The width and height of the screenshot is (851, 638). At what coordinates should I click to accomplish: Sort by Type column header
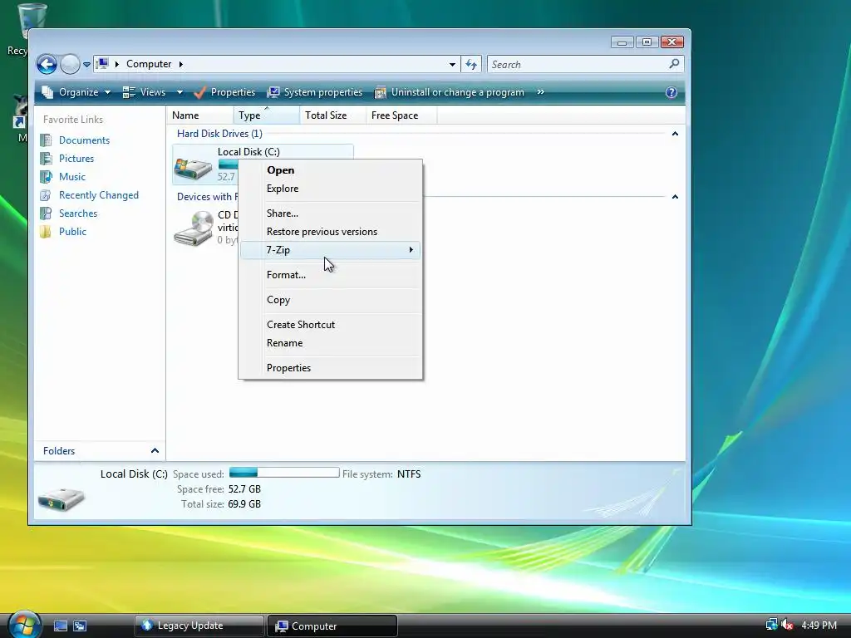(267, 115)
